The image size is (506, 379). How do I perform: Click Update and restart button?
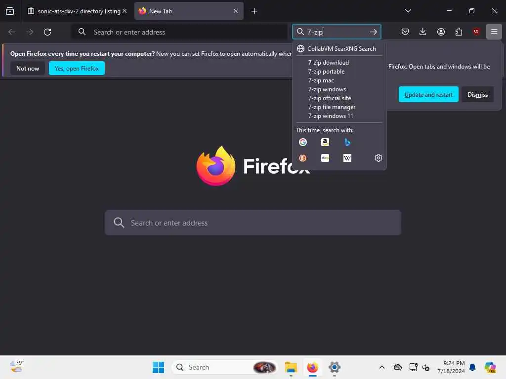click(428, 94)
